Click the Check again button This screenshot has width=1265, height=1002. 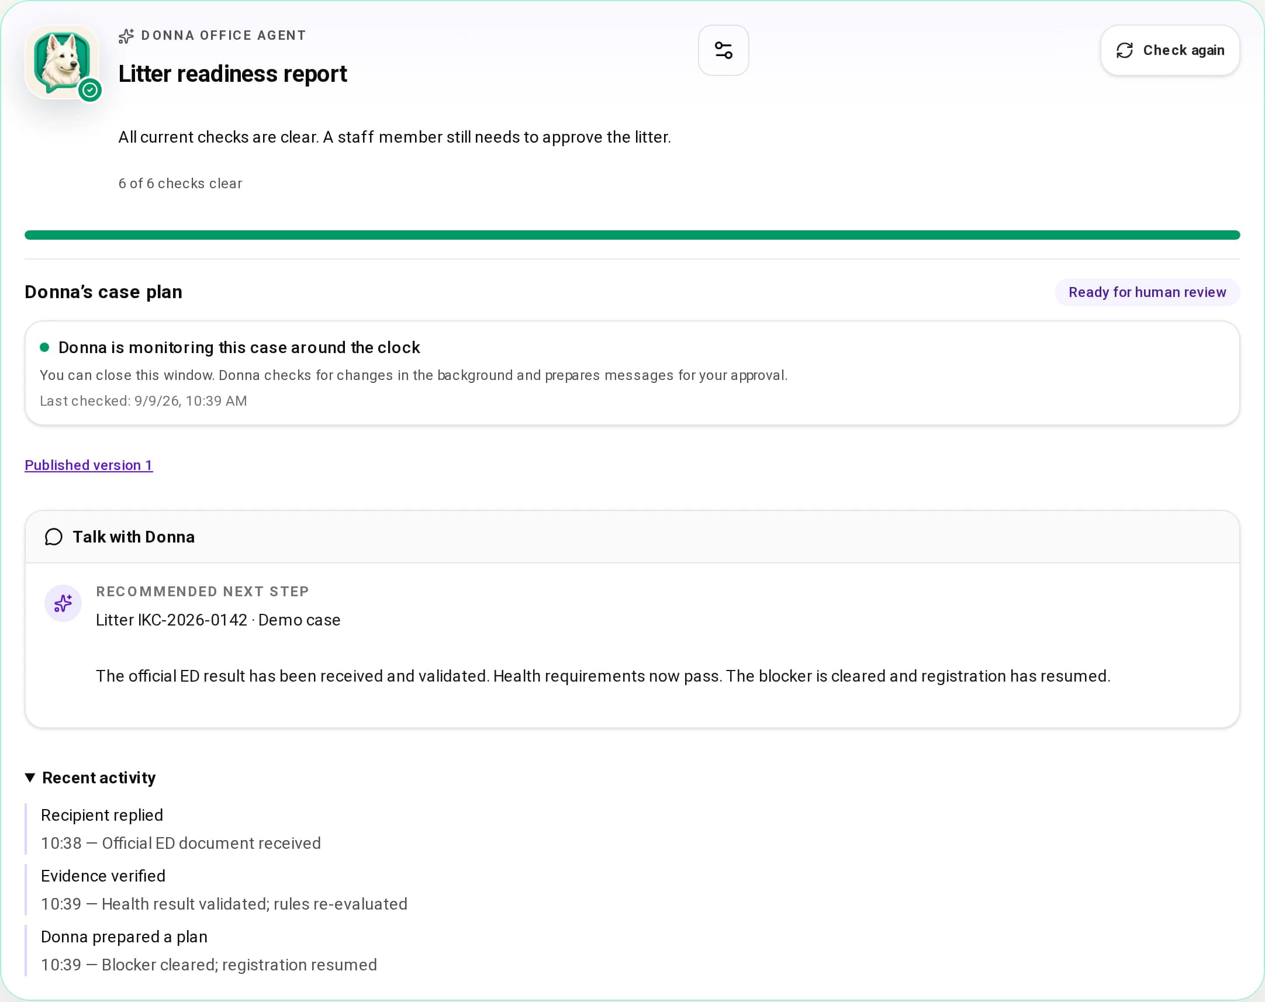point(1169,50)
